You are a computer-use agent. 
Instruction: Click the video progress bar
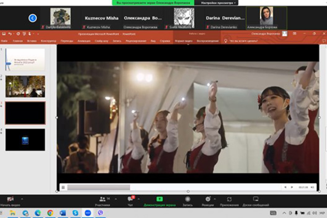[x=174, y=187]
